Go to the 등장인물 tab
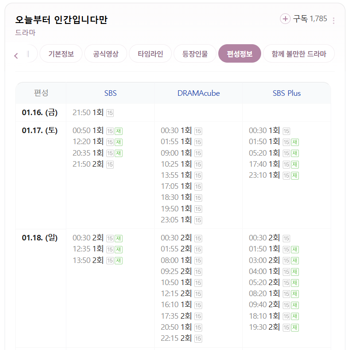 coord(195,54)
